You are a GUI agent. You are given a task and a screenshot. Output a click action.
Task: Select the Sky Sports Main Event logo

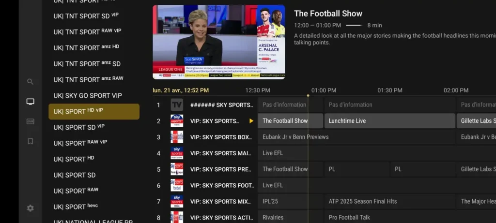click(x=177, y=153)
